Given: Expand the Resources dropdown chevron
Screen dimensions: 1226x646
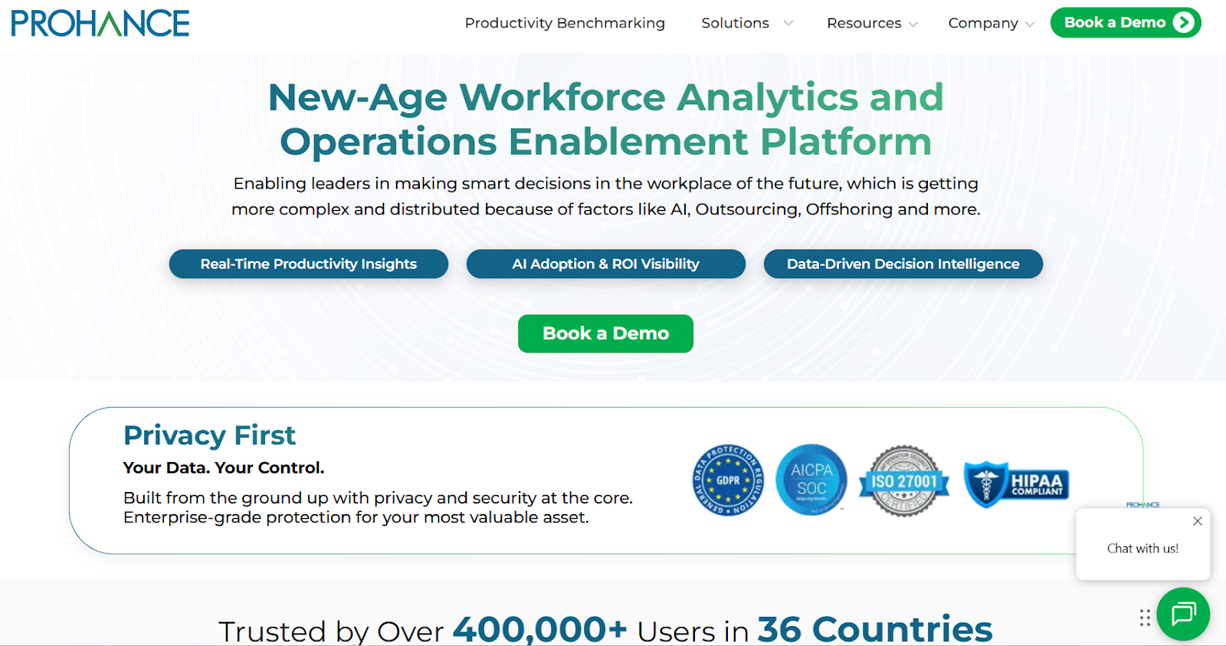Looking at the screenshot, I should click(913, 25).
